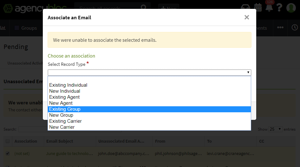Viewport: 300px width, 167px height.
Task: Choose New Individual option
Action: (x=149, y=91)
